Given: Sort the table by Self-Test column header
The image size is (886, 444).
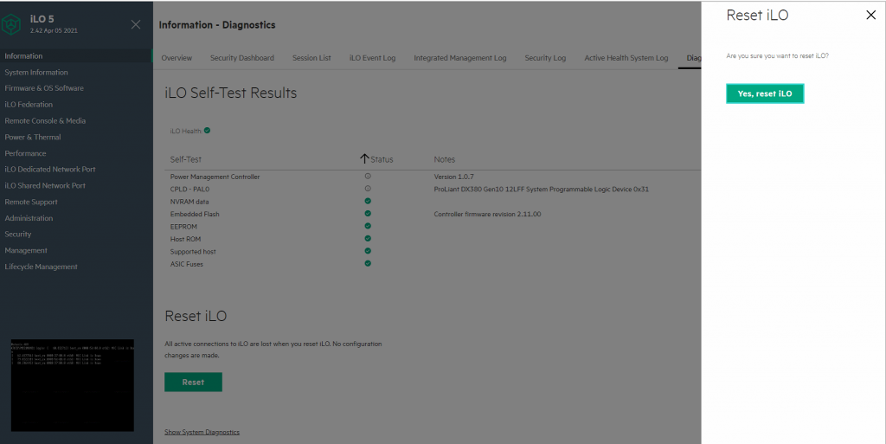Looking at the screenshot, I should [185, 159].
